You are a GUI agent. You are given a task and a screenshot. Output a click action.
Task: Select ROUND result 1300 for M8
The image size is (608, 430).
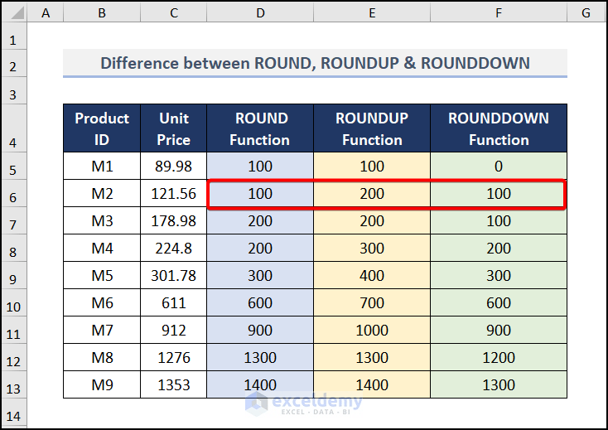click(260, 357)
